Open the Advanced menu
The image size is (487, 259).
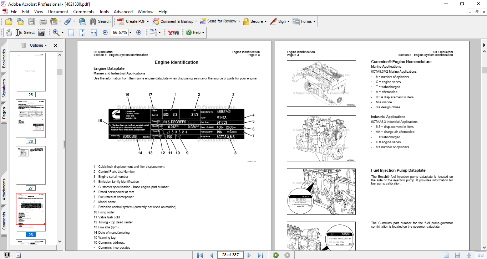pyautogui.click(x=124, y=12)
